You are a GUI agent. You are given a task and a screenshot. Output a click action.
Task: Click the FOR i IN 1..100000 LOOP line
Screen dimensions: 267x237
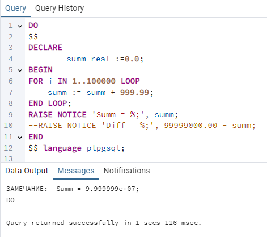[x=84, y=81]
